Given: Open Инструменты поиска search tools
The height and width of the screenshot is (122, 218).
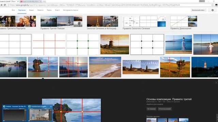Looking at the screenshot, I should (x=71, y=10).
